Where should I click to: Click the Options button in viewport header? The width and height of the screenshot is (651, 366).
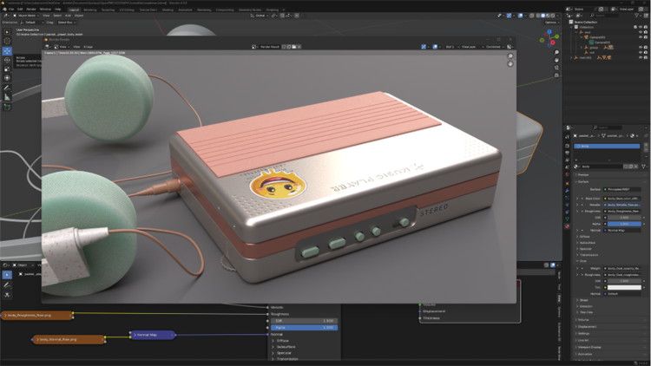pyautogui.click(x=551, y=23)
